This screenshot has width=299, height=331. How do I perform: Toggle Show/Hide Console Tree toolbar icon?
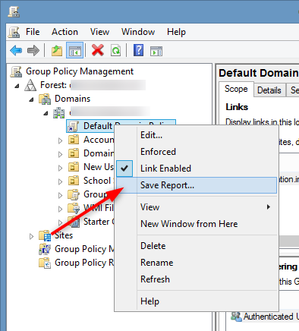click(x=74, y=50)
